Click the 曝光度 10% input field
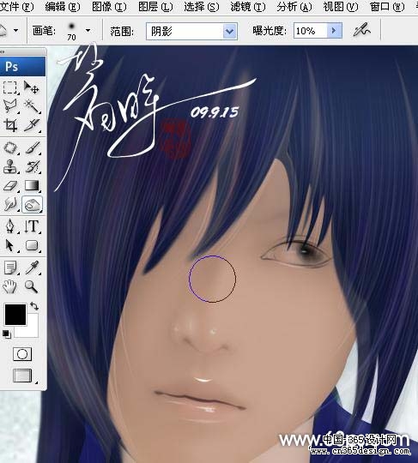The width and height of the screenshot is (418, 463). coord(310,30)
